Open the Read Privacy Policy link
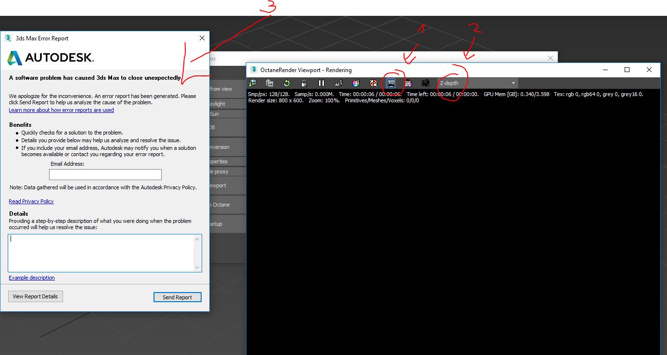 pos(31,201)
